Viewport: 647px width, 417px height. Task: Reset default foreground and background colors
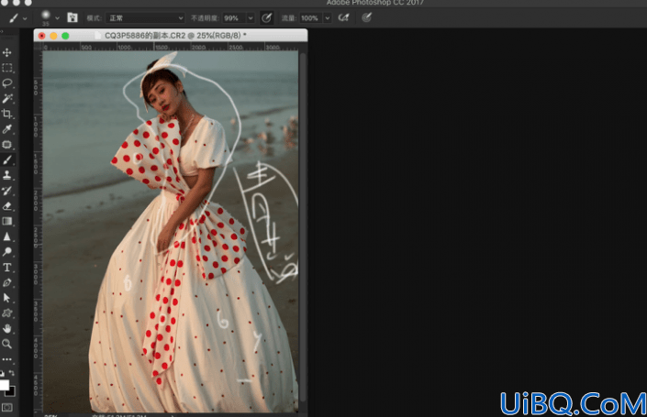click(x=2, y=373)
